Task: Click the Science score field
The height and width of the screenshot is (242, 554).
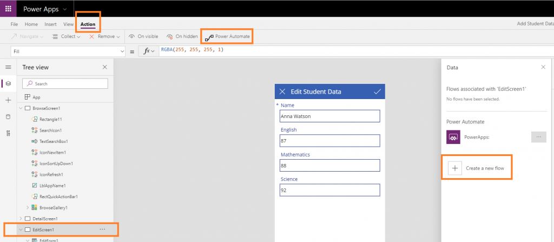Action: click(x=329, y=190)
